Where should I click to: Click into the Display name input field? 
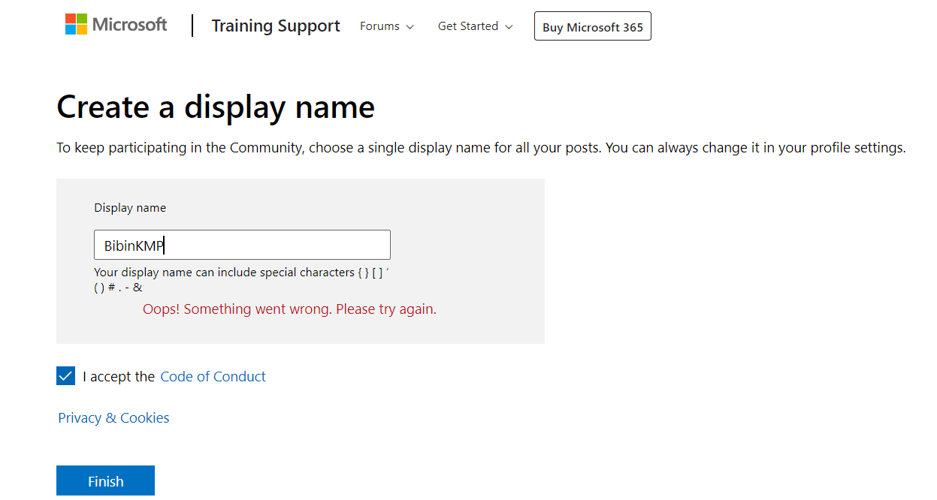[242, 245]
